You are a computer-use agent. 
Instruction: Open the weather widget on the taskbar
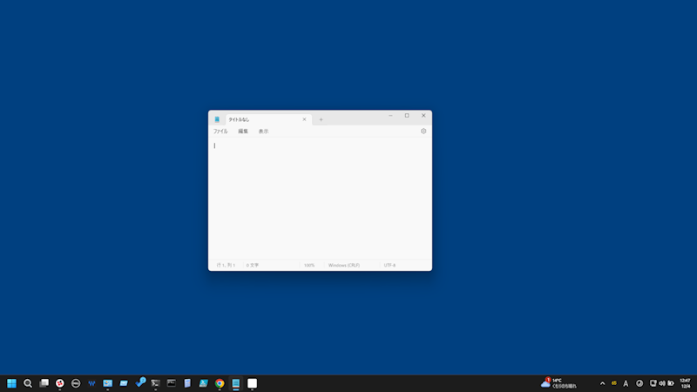click(558, 383)
